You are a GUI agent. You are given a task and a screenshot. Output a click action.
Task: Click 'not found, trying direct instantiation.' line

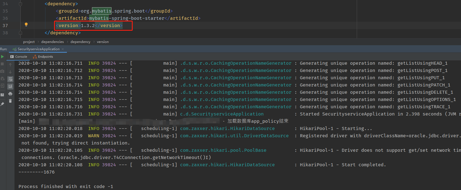tap(76, 143)
